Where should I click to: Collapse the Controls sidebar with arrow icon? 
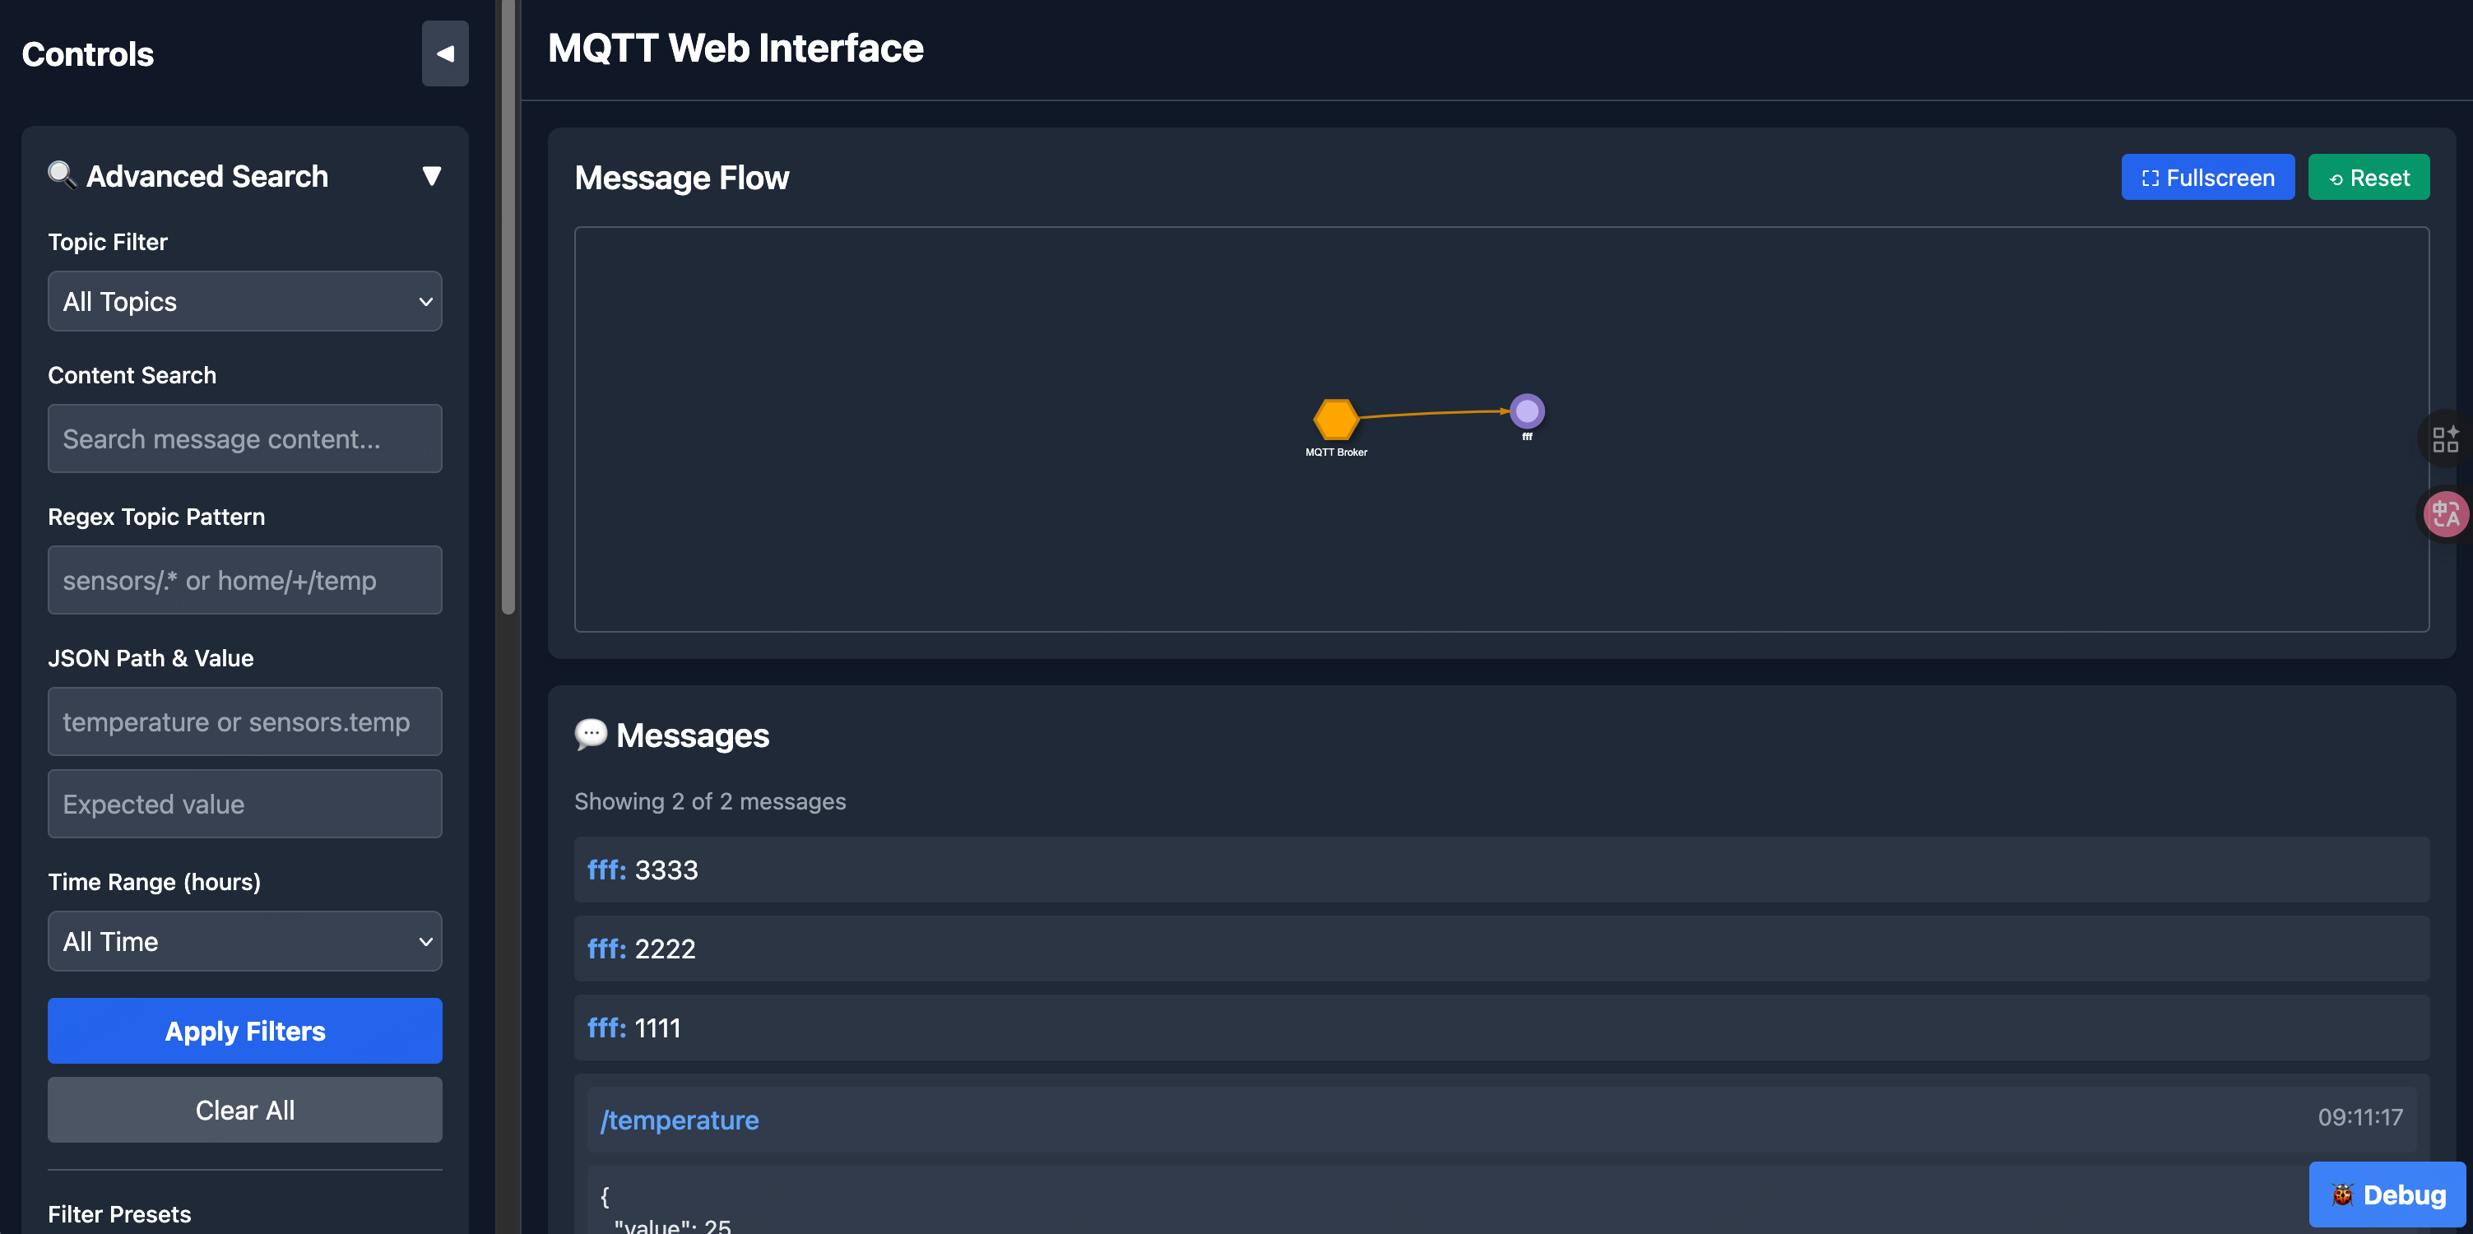tap(444, 53)
